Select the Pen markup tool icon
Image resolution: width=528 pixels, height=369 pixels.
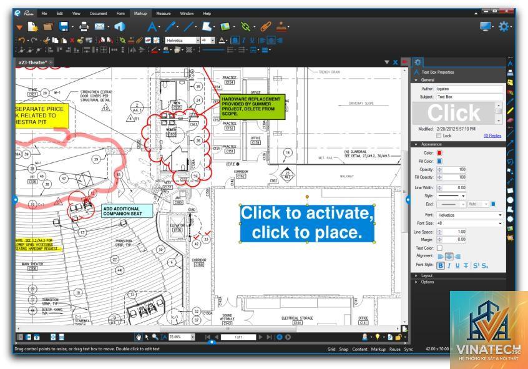(171, 27)
